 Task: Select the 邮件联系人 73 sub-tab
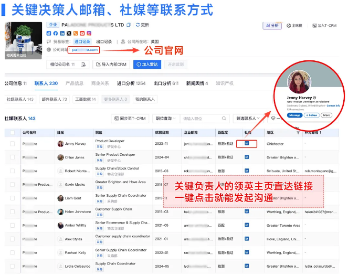click(x=55, y=99)
